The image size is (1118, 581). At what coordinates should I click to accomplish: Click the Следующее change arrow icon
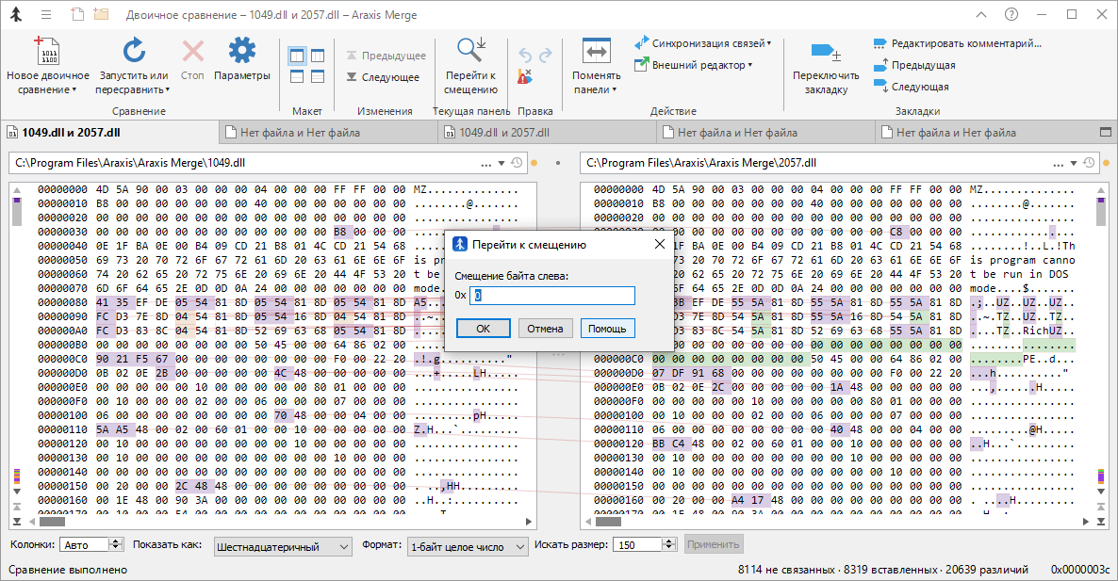352,77
